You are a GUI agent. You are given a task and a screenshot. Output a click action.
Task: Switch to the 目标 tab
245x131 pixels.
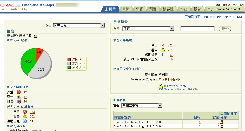126,9
